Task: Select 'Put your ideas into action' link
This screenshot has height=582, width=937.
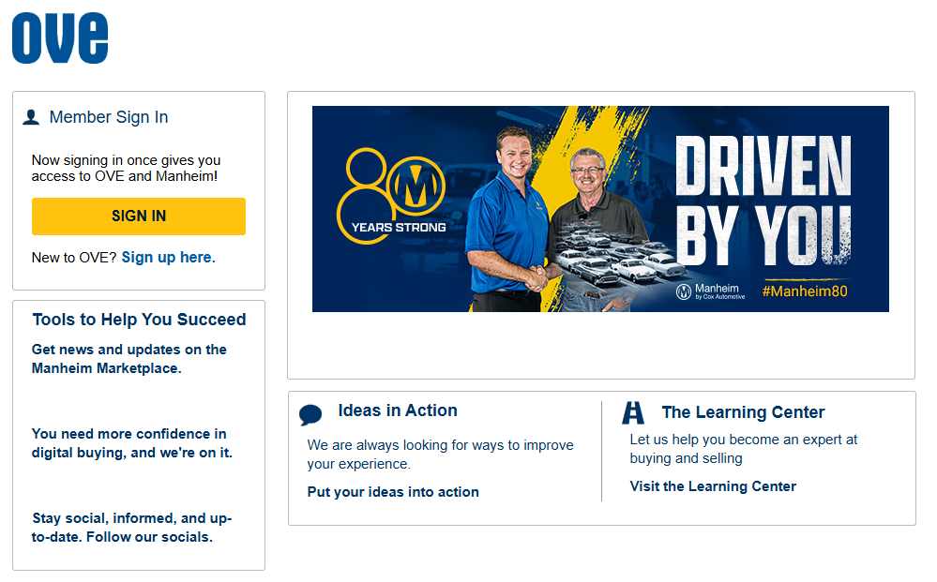Action: pyautogui.click(x=393, y=492)
